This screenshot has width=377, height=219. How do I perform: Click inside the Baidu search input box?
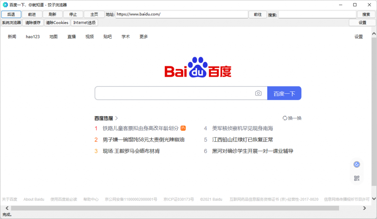point(173,93)
